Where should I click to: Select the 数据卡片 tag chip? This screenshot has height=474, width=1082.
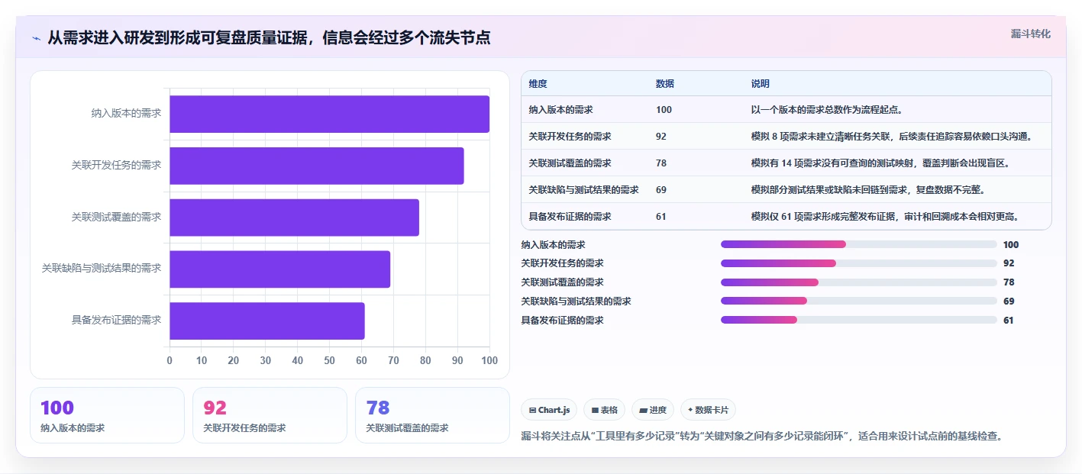[708, 410]
